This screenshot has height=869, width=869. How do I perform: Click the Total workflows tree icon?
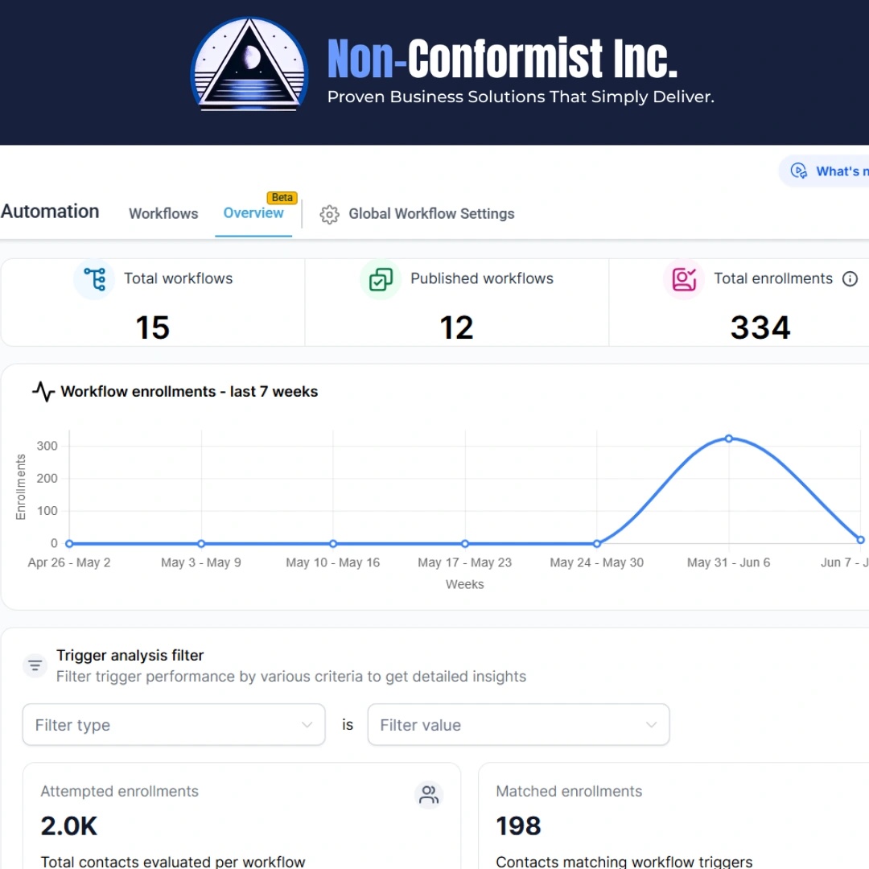tap(95, 278)
